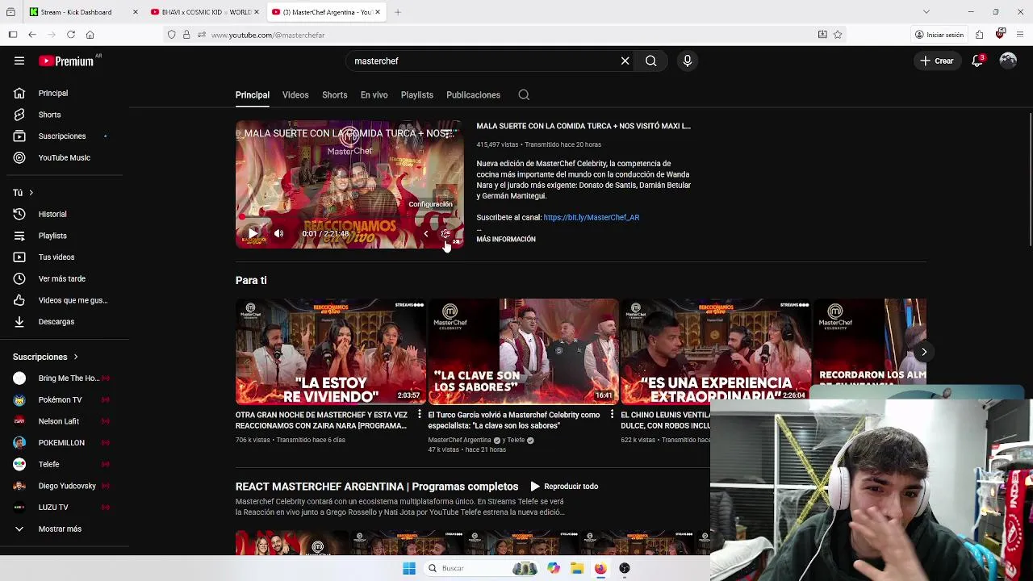
Task: Open options menu for Turco García video
Action: click(612, 415)
